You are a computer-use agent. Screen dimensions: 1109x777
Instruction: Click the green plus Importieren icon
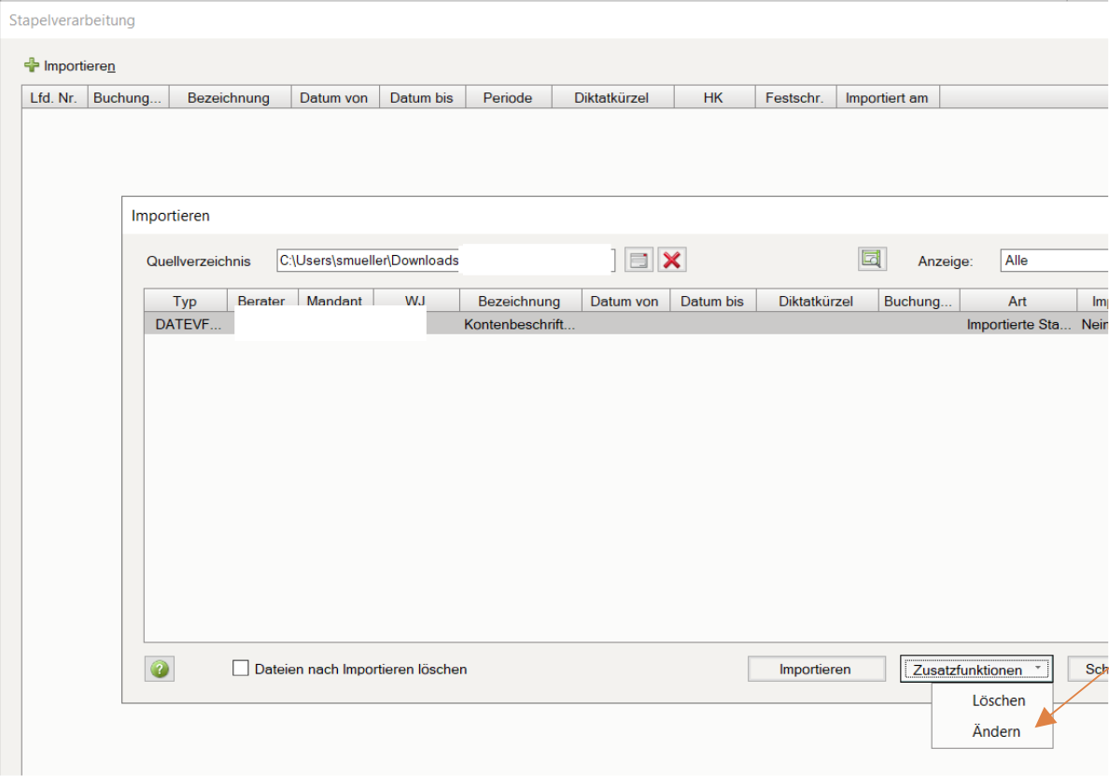(x=32, y=66)
